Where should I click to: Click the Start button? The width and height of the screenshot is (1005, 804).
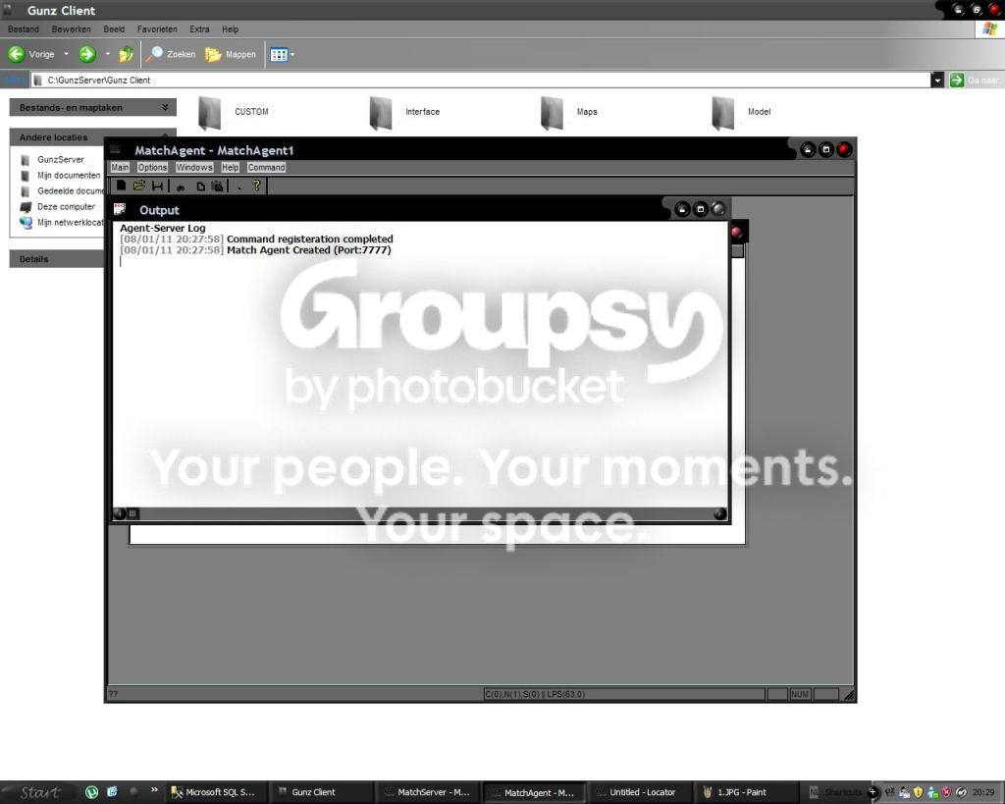39,792
